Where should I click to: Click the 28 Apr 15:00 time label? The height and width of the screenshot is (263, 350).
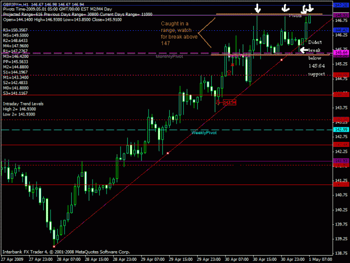point(97,260)
